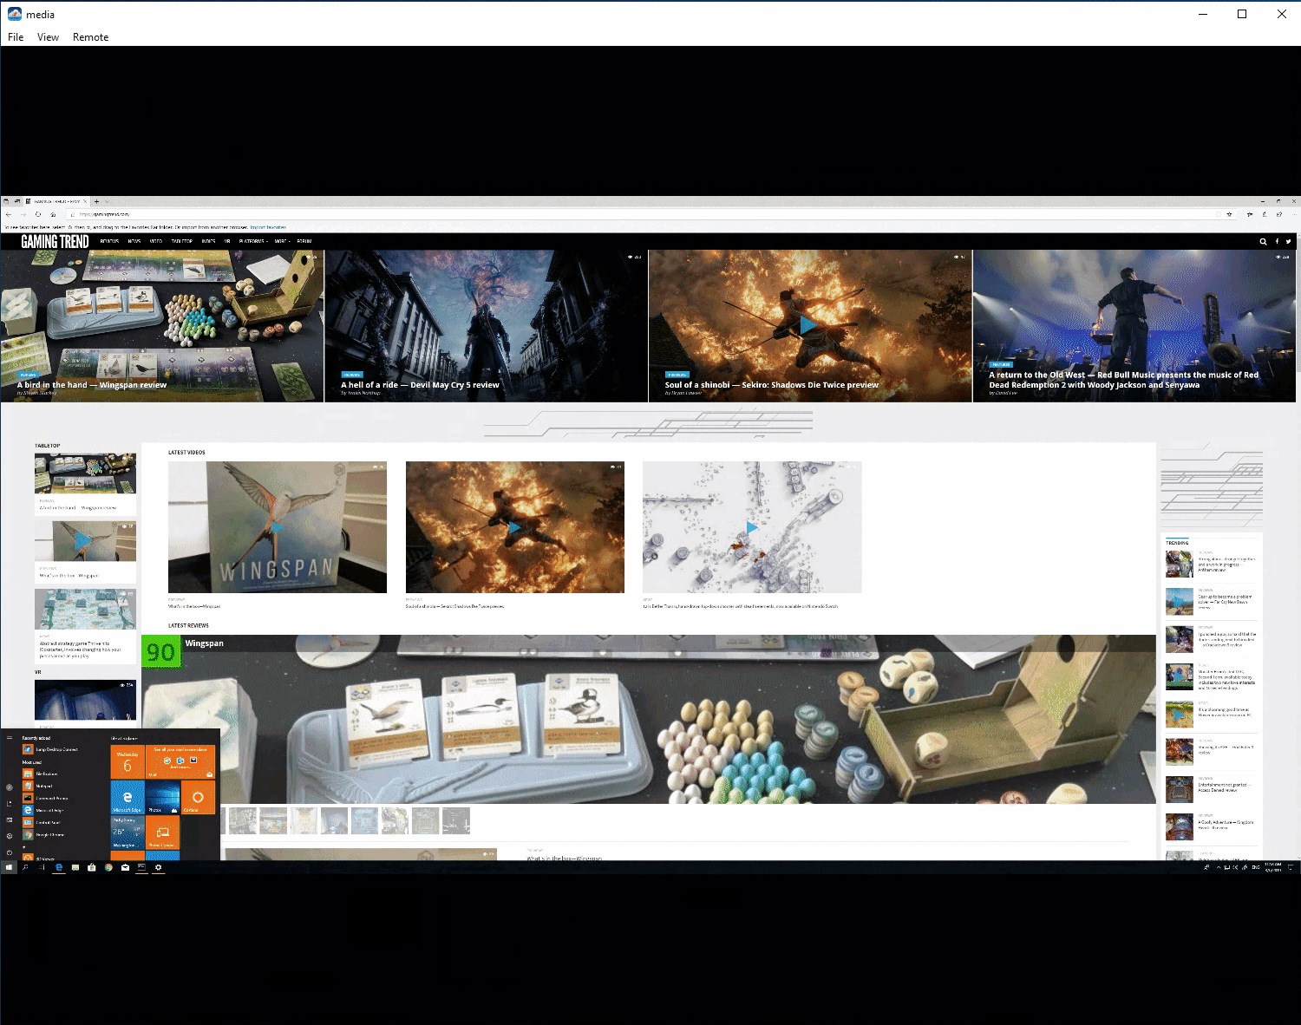Expand the Platforms nav dropdown
Viewport: 1301px width, 1025px height.
[253, 241]
